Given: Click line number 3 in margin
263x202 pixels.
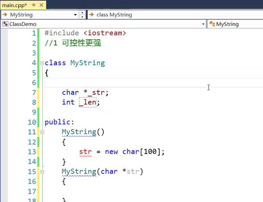Looking at the screenshot, I should (x=34, y=53).
